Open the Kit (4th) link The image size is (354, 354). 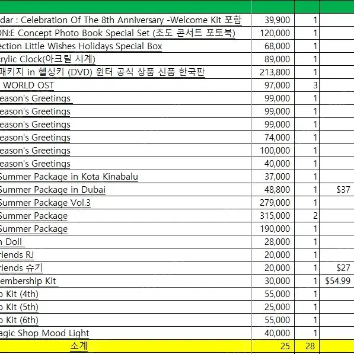click(19, 294)
